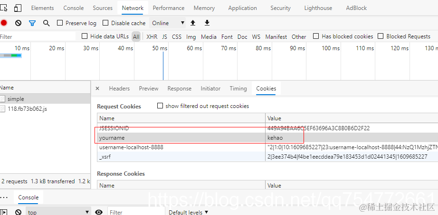Image resolution: width=438 pixels, height=215 pixels.
Task: Show the Headers tab of request
Action: click(x=119, y=89)
